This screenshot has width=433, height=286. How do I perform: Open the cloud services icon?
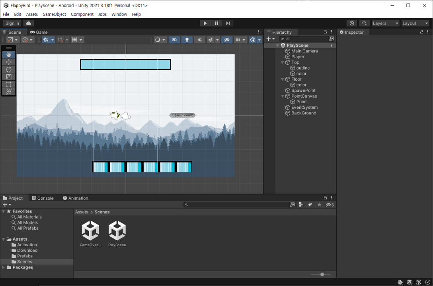(28, 23)
